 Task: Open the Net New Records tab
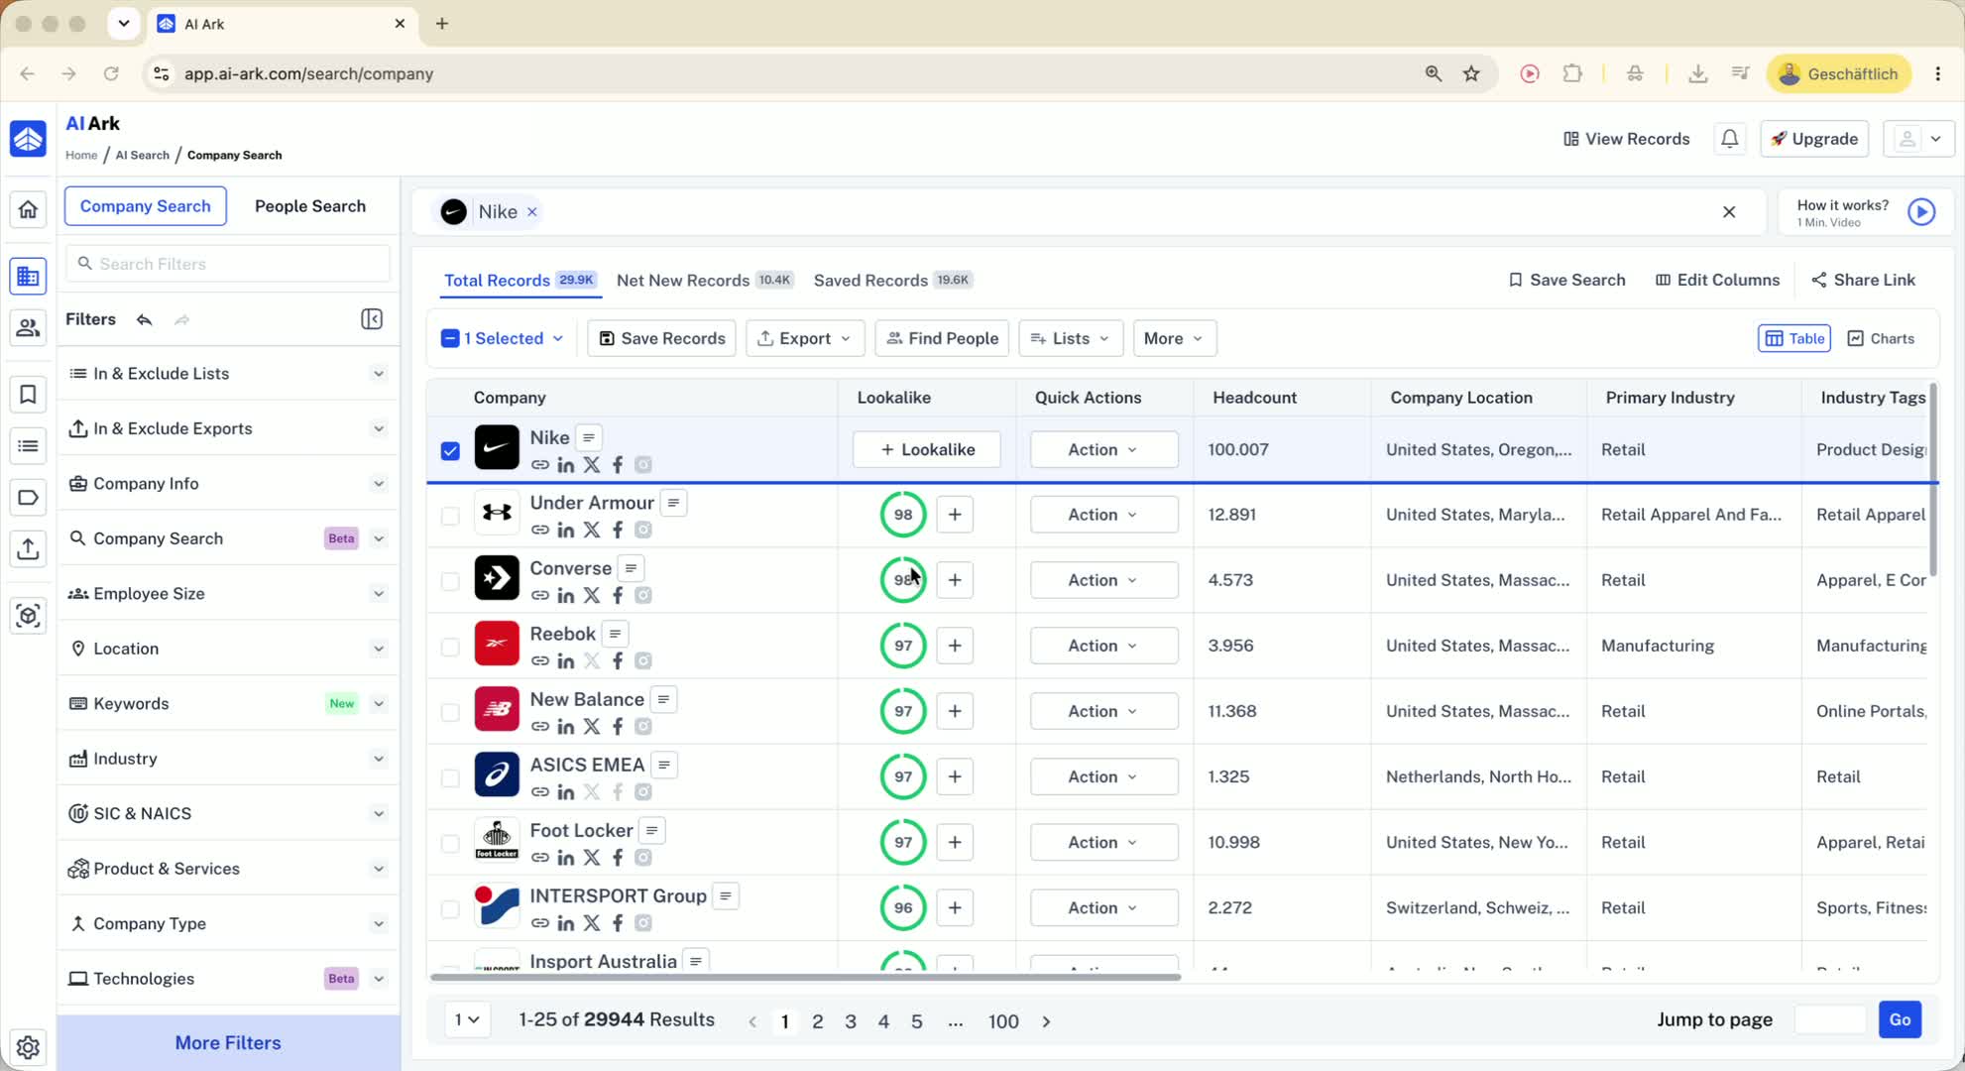click(x=705, y=281)
